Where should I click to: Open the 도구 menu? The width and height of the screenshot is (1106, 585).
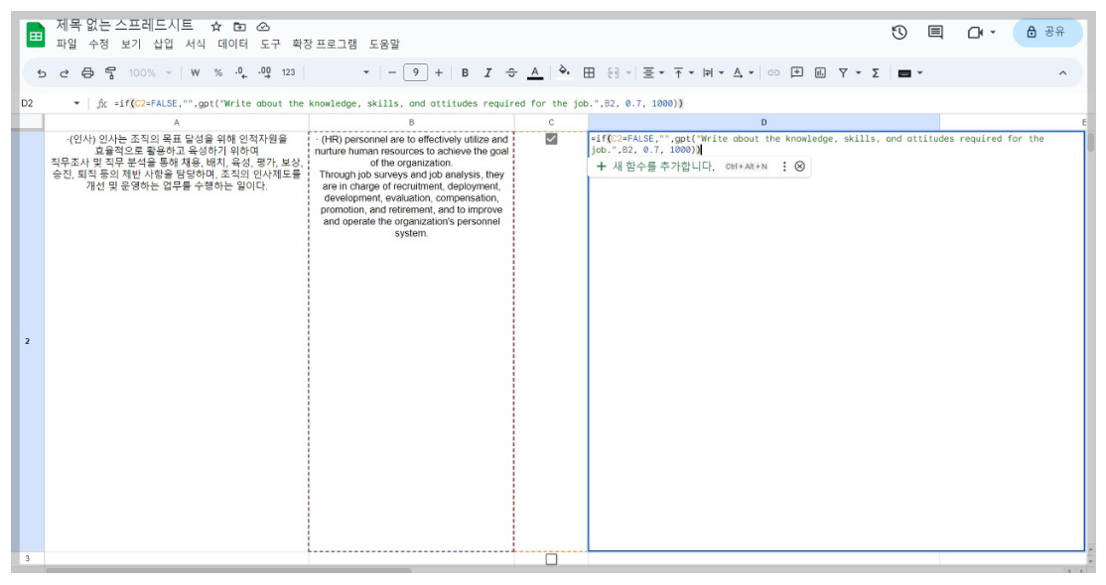pos(270,45)
